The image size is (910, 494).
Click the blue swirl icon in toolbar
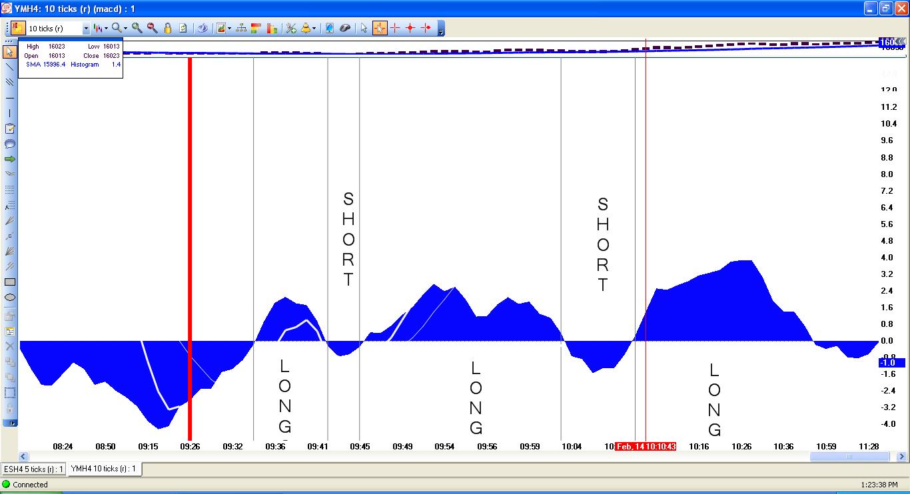coord(203,28)
